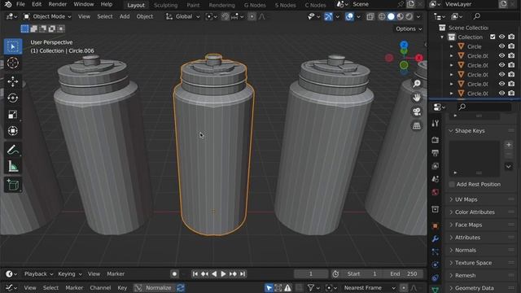
Task: Click the pan view hand icon
Action: (x=417, y=98)
